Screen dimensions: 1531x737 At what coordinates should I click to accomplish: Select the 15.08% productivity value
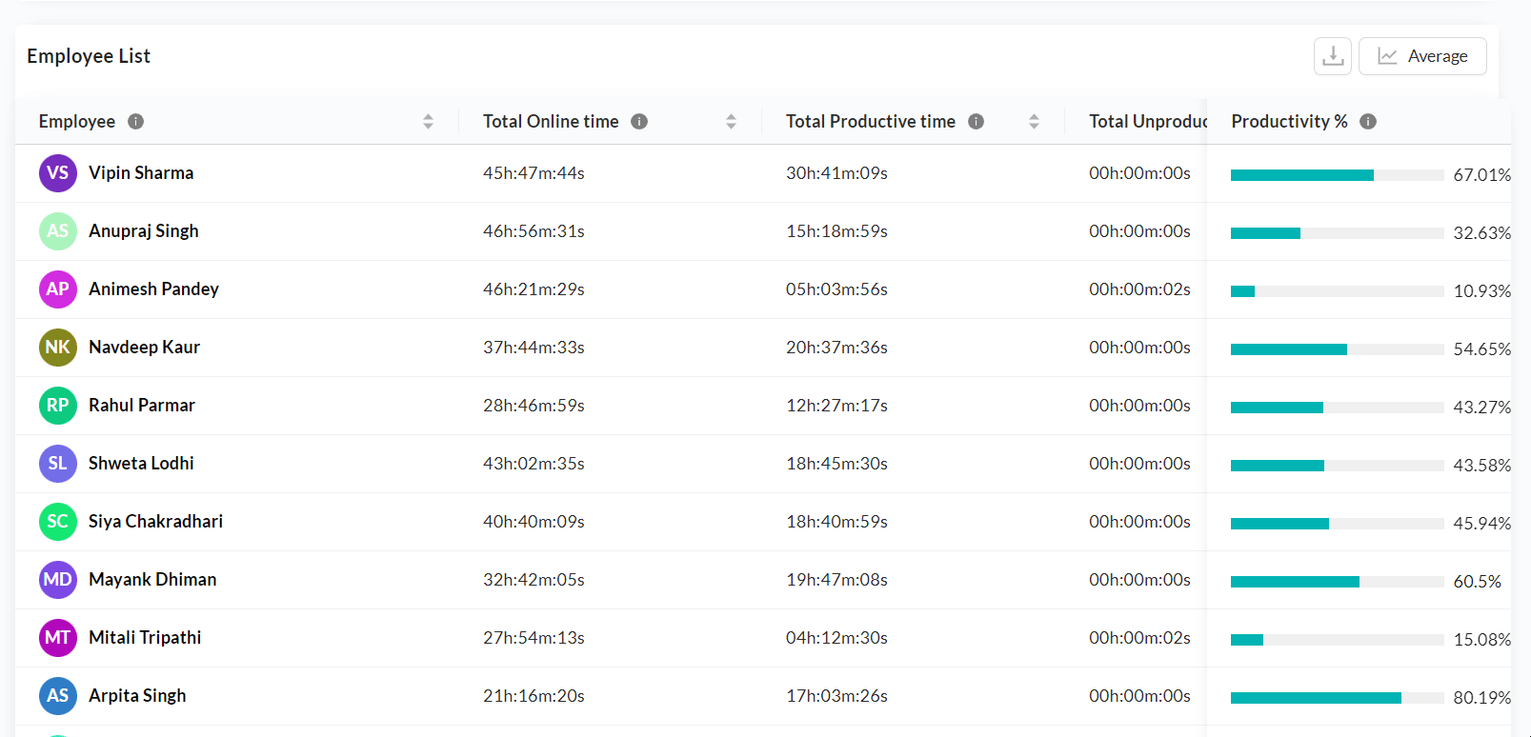click(1482, 640)
